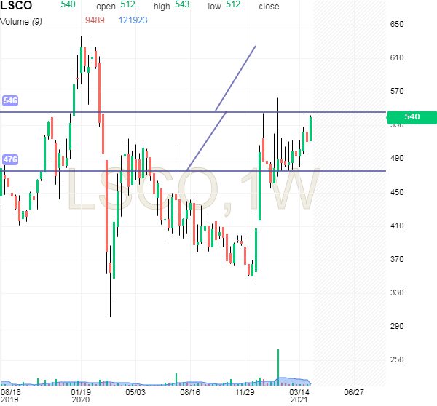Click the 610 price axis label

click(397, 57)
